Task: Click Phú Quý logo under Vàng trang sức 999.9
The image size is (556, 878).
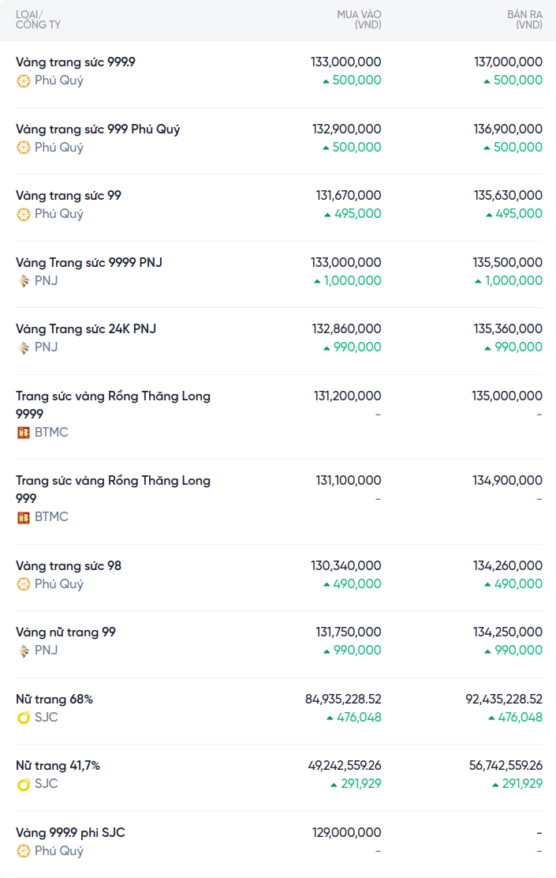Action: point(24,81)
